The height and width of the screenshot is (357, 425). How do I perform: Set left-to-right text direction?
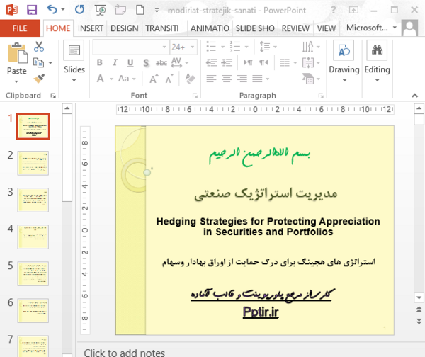[x=248, y=62]
